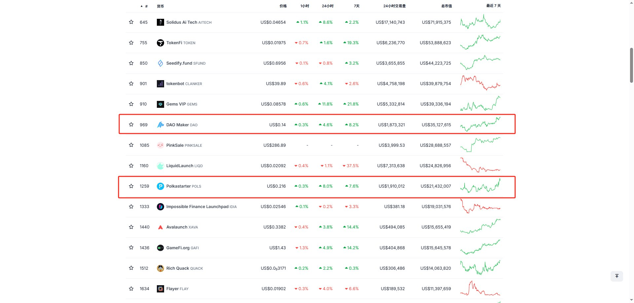Viewport: 634px width, 303px height.
Task: Click Gems VIP 7-day 21.8%
Action: coord(351,104)
